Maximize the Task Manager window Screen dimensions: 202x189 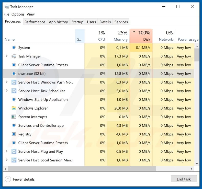tap(178, 7)
